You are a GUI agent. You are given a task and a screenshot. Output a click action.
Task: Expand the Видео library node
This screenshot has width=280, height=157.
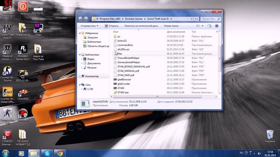(82, 59)
